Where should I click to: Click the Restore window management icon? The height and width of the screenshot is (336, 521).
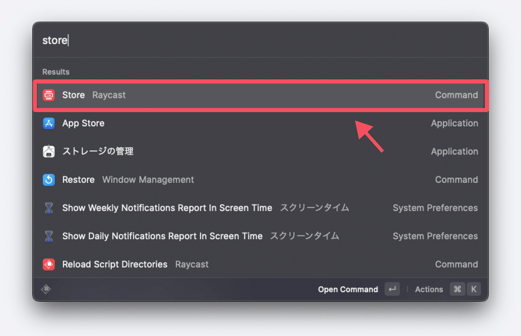coord(49,180)
